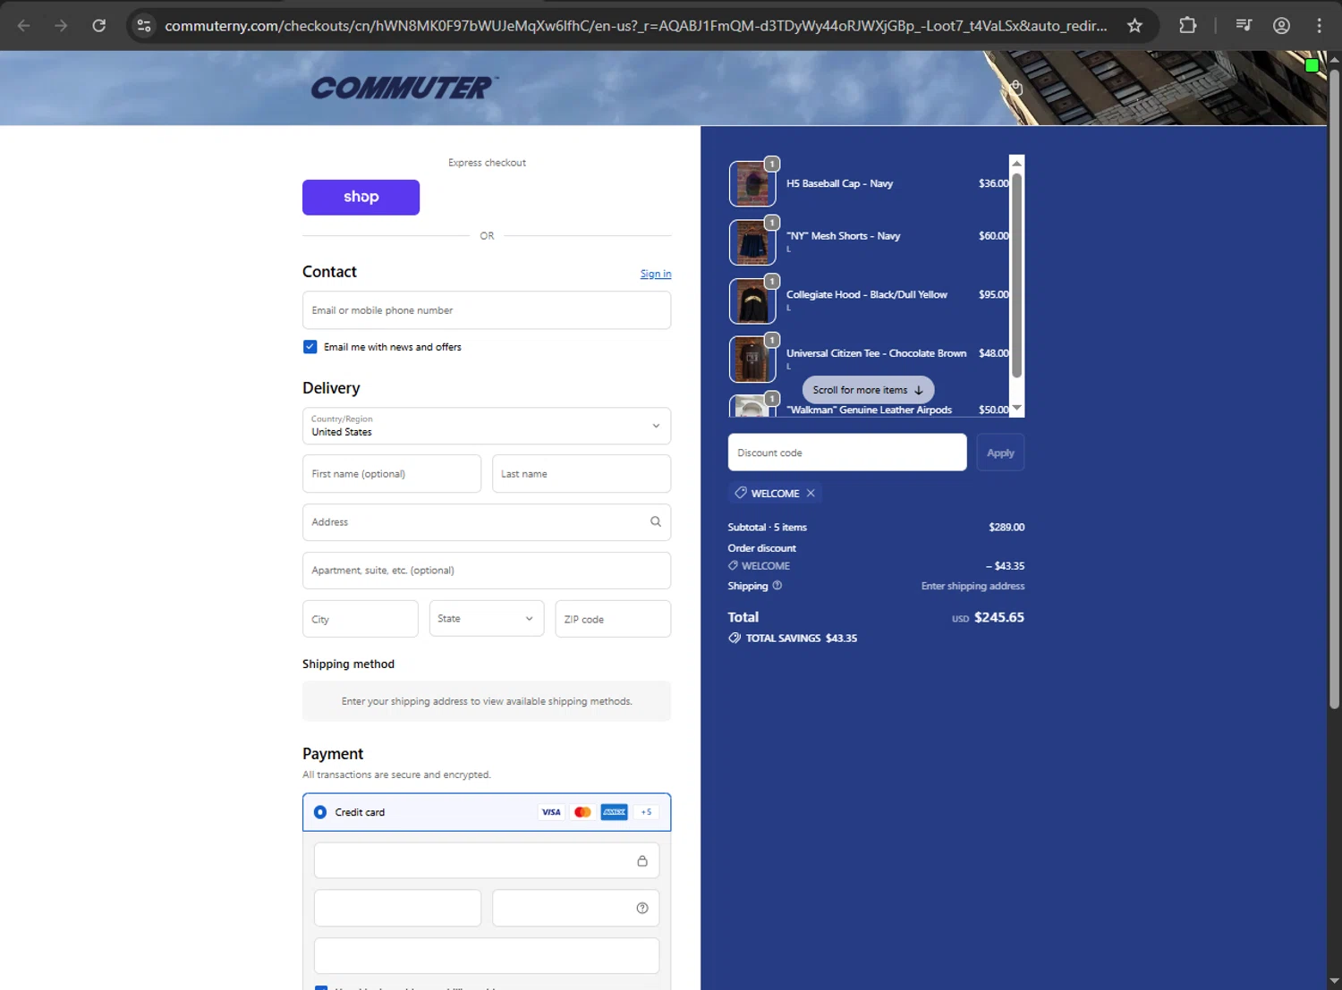Focus the Last name field
The width and height of the screenshot is (1342, 990).
[582, 473]
